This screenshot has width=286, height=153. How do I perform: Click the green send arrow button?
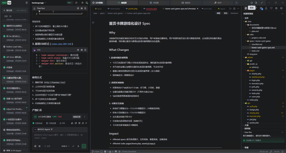[x=84, y=146]
